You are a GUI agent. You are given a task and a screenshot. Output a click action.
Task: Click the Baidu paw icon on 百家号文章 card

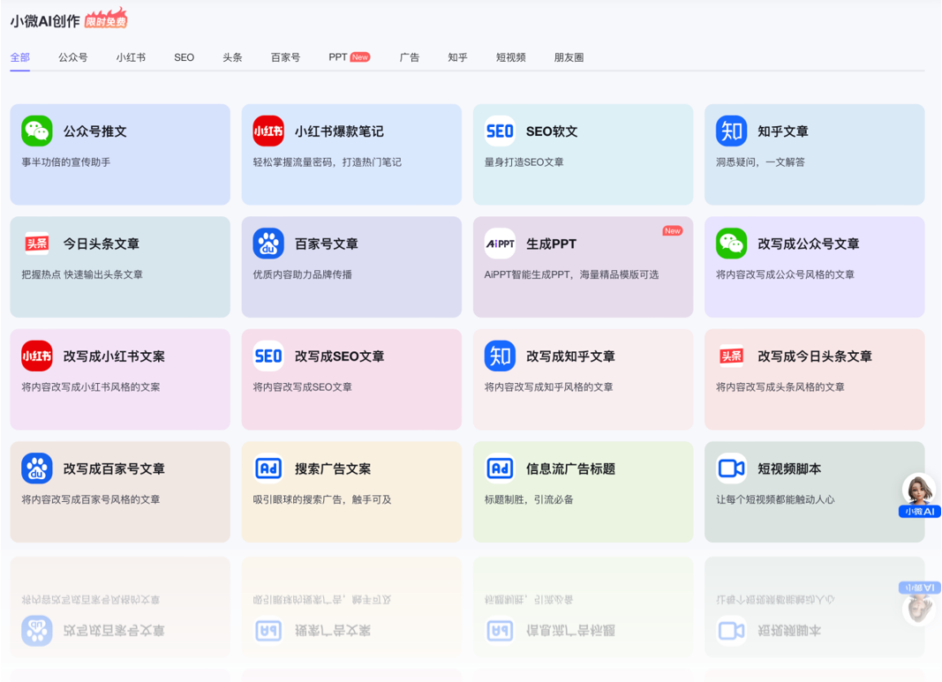[x=268, y=244]
